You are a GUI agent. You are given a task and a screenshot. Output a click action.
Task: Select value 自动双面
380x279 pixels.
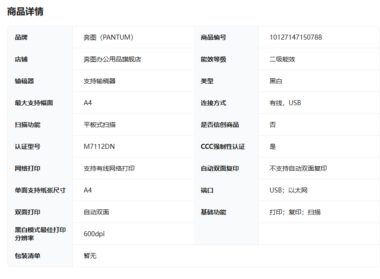[x=96, y=212]
